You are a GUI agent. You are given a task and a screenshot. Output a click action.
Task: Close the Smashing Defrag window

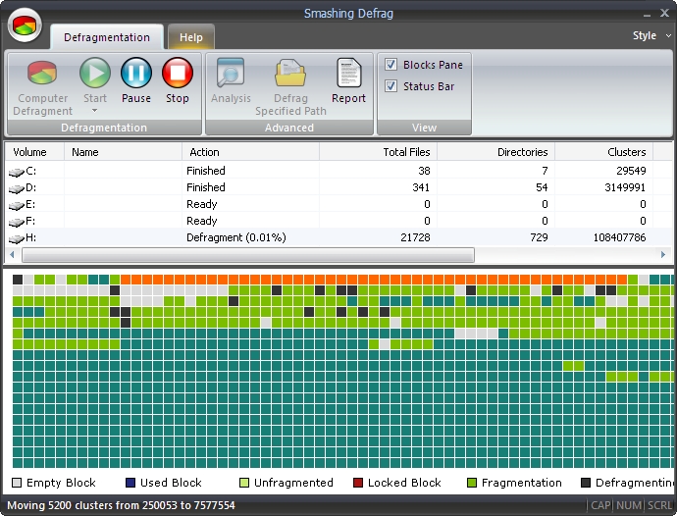pos(664,14)
